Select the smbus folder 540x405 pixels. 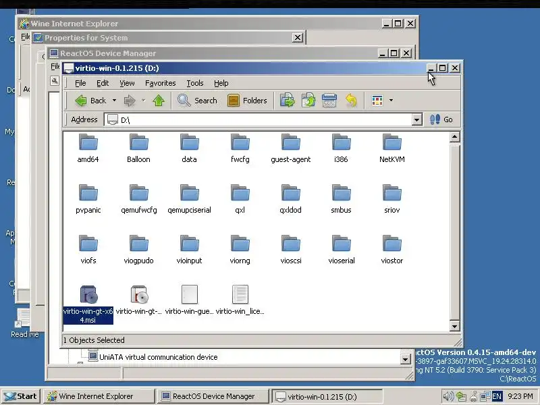pos(342,198)
